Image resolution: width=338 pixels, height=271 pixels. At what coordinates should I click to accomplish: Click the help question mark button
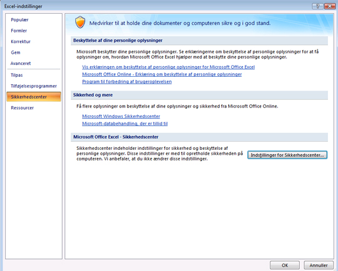pyautogui.click(x=317, y=6)
